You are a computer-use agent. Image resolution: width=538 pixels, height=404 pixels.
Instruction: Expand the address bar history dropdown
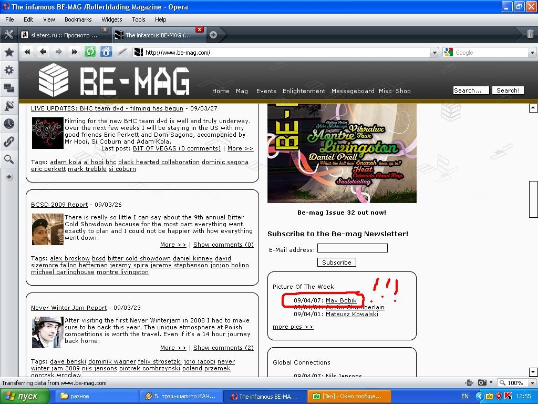(x=434, y=53)
